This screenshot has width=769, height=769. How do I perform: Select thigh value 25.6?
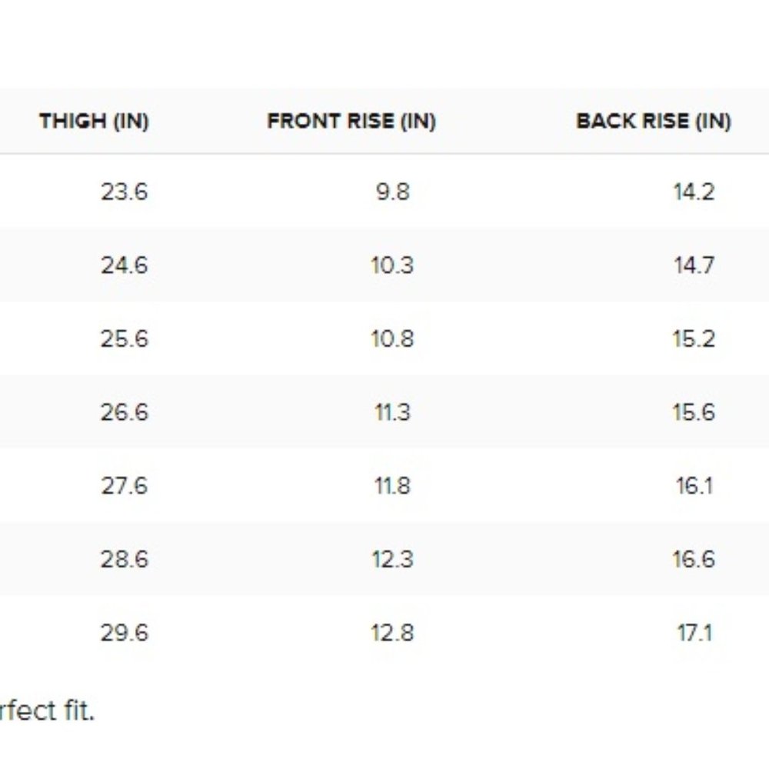[x=124, y=339]
